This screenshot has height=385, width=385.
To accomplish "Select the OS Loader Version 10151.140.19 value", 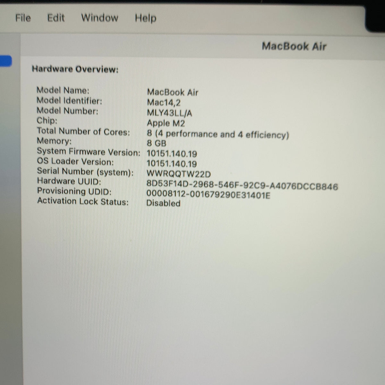I will 172,164.
